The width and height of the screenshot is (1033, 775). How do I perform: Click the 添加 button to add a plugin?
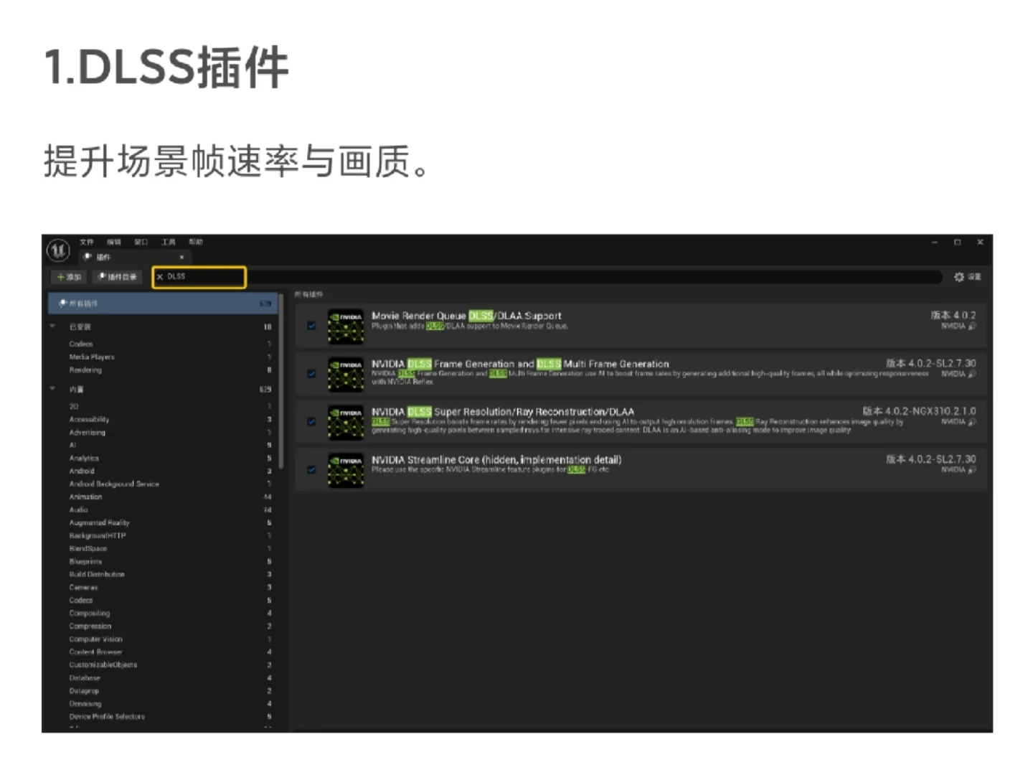(69, 276)
